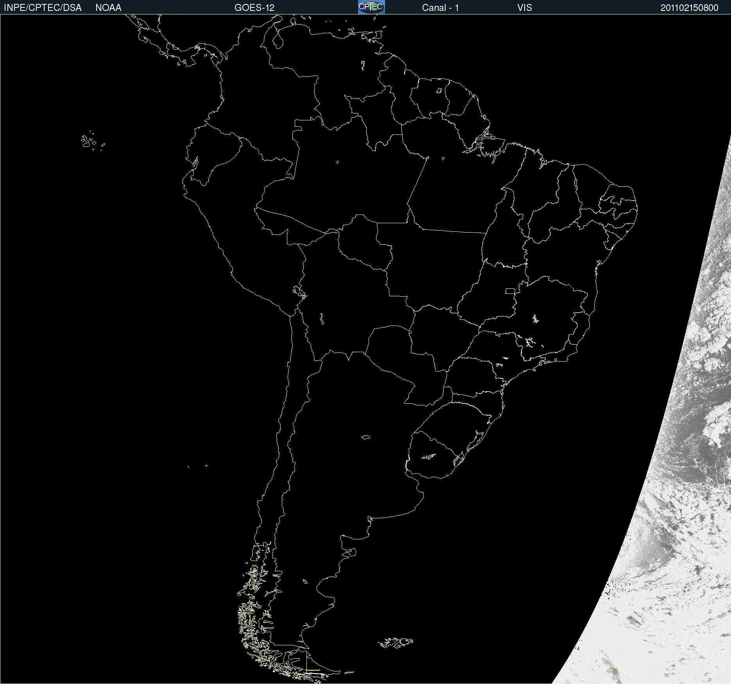731x684 pixels.
Task: Click the CPTEC logo in the header
Action: (371, 7)
